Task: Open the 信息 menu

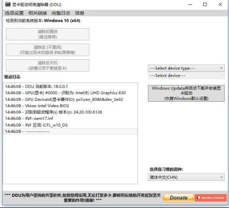Action: [80, 13]
